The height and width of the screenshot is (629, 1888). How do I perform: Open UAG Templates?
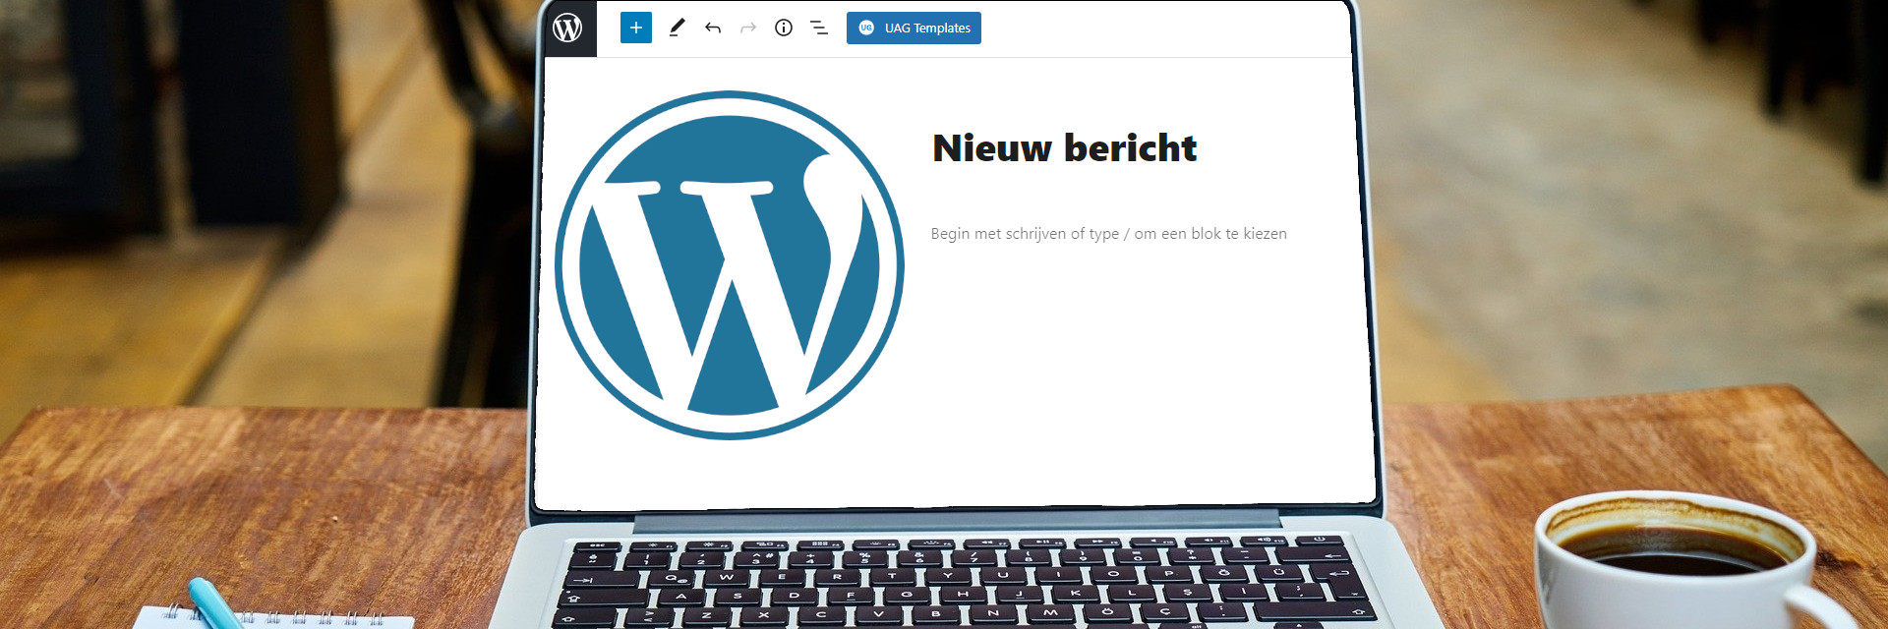tap(914, 29)
